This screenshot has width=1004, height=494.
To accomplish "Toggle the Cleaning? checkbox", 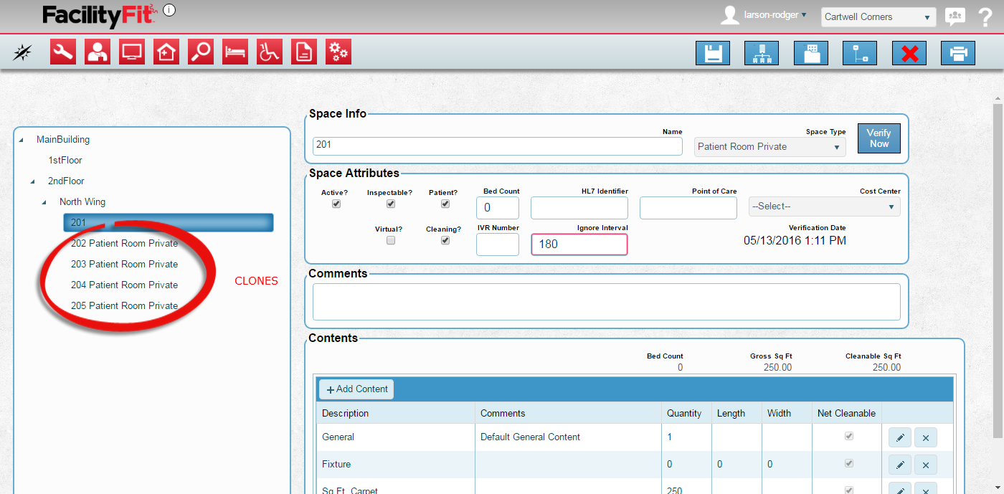I will (445, 241).
